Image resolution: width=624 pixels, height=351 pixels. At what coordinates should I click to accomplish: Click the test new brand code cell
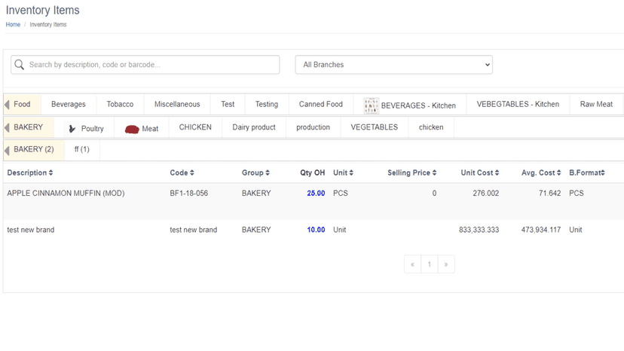[x=194, y=230]
